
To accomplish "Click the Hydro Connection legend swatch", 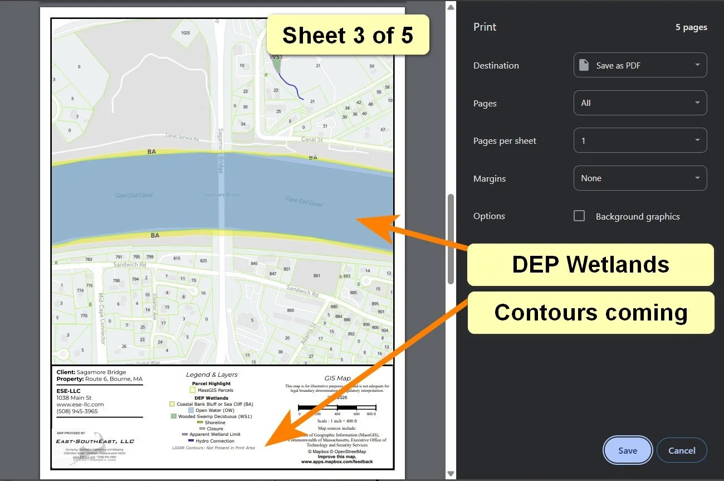I will click(191, 441).
